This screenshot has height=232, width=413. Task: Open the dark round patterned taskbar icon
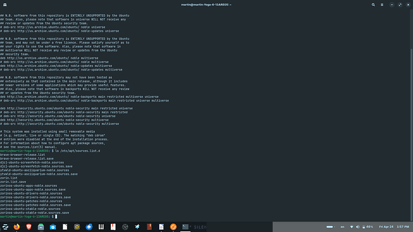(x=125, y=227)
